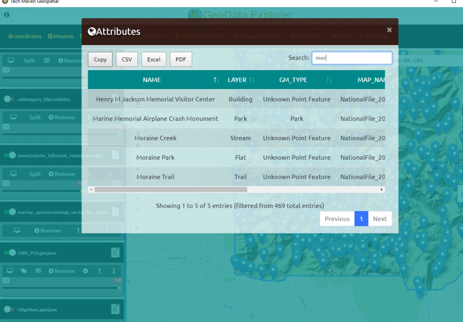Sort by GM_TYPE using its arrows icon
This screenshot has height=322, width=463.
click(x=329, y=80)
